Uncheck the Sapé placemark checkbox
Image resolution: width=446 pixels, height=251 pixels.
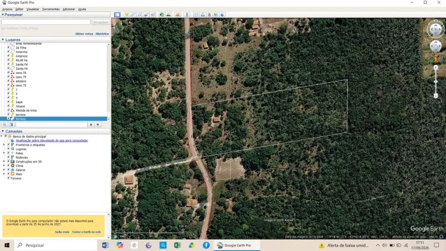(8, 102)
